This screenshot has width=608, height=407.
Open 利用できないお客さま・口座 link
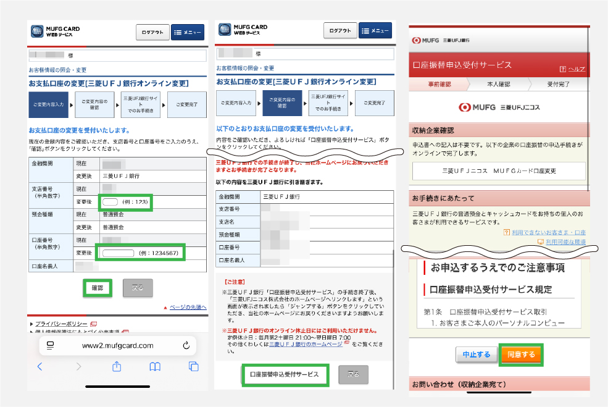549,232
